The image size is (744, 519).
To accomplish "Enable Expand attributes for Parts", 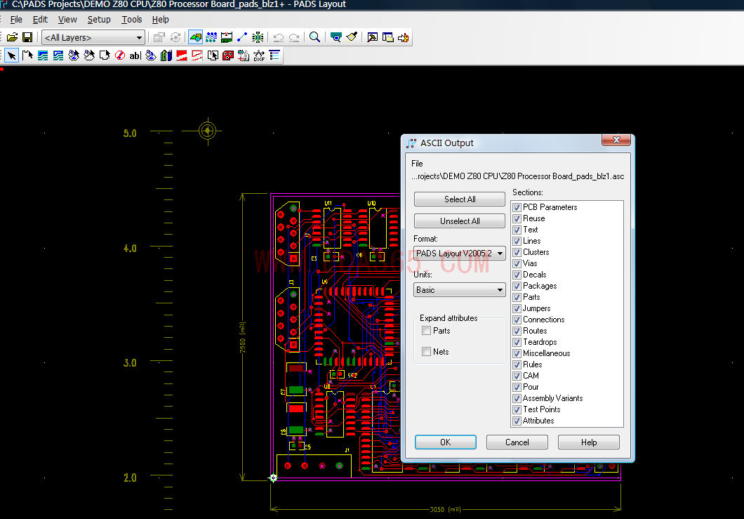I will (x=427, y=331).
